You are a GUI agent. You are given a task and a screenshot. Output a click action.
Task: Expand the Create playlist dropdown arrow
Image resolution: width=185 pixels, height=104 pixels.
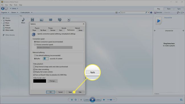point(32,13)
